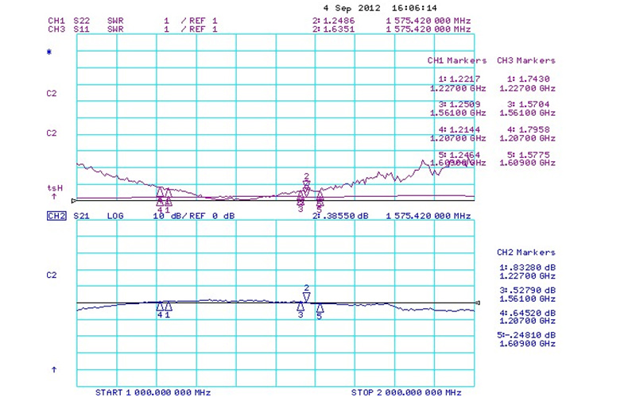Select the highlighted CH2 channel label
This screenshot has width=636, height=397.
56,216
